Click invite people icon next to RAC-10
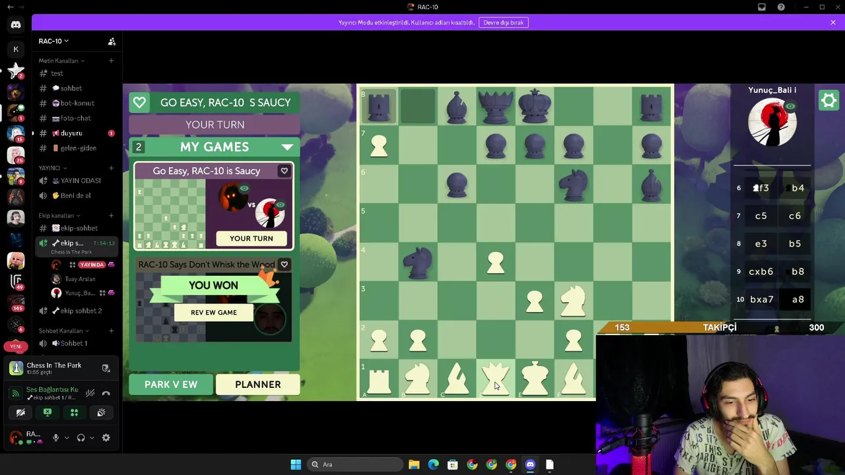Screen dimensions: 845x475 point(112,41)
